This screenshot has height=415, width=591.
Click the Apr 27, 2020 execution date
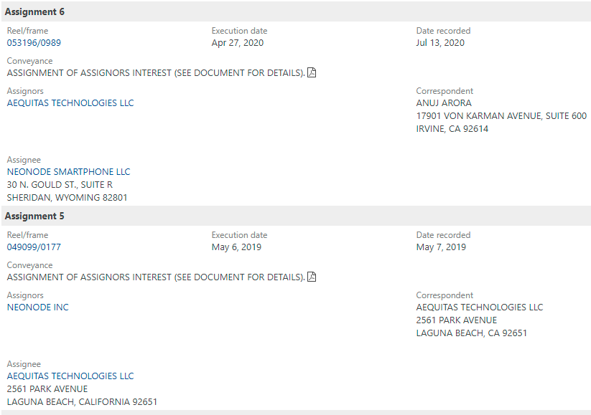point(238,43)
